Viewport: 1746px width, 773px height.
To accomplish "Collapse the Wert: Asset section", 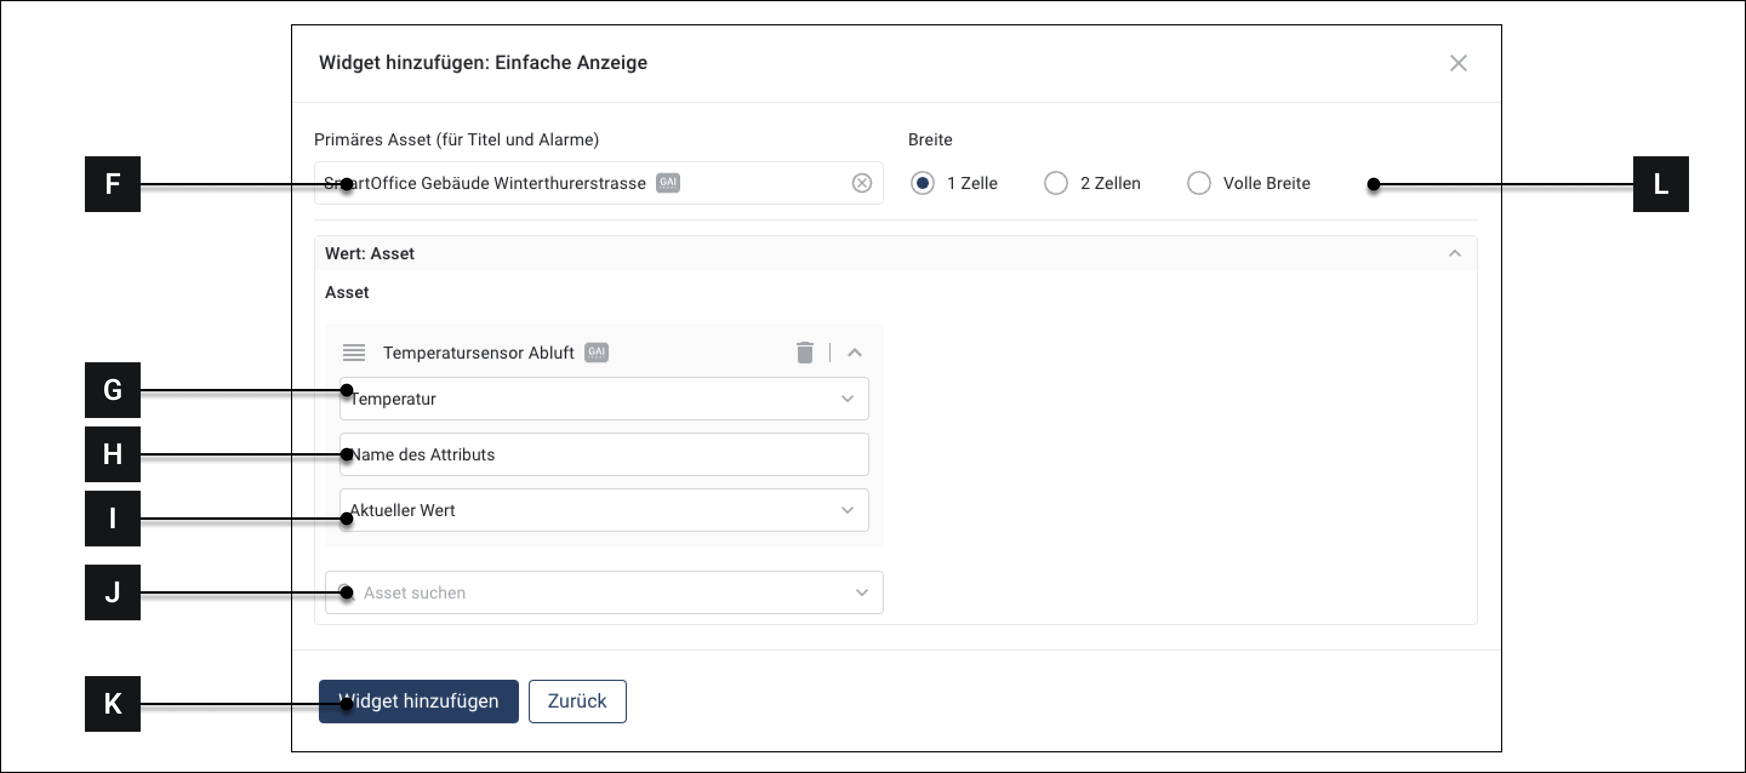I will point(1454,253).
